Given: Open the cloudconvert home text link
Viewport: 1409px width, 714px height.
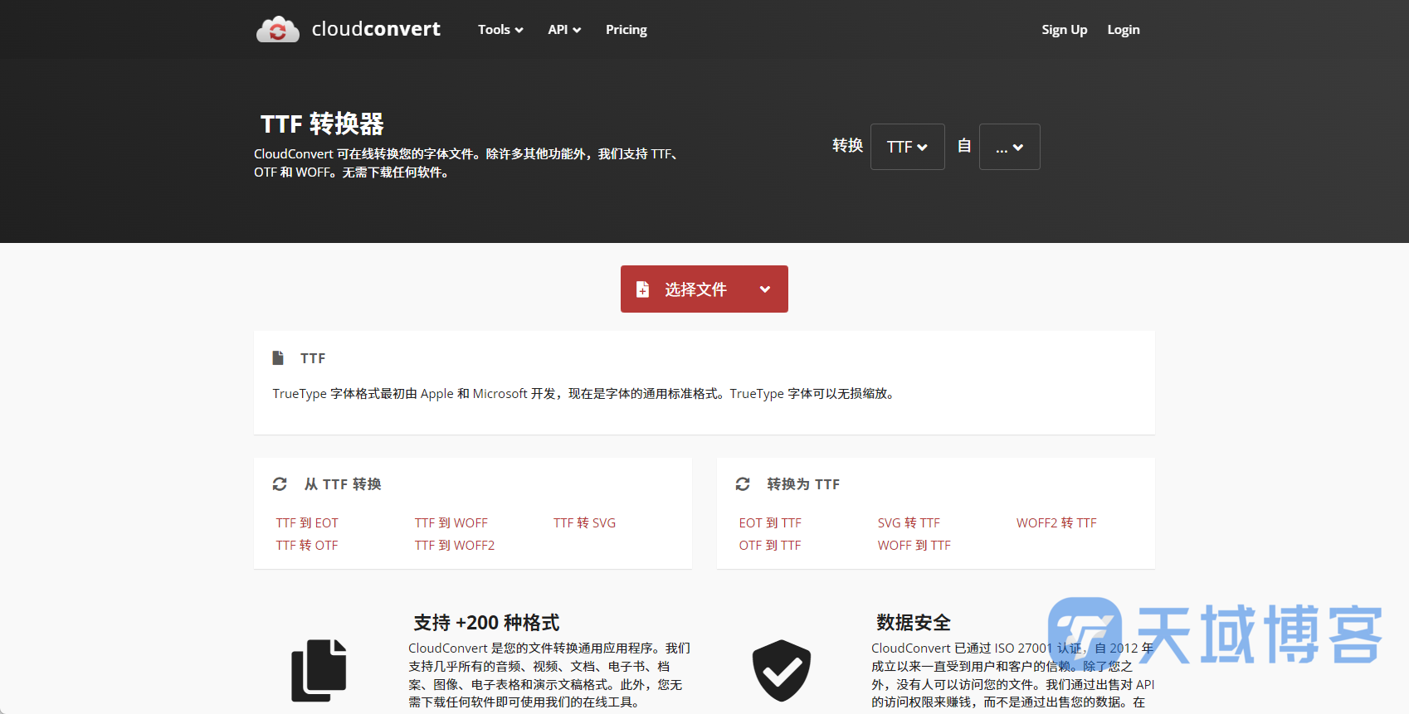Looking at the screenshot, I should coord(376,29).
